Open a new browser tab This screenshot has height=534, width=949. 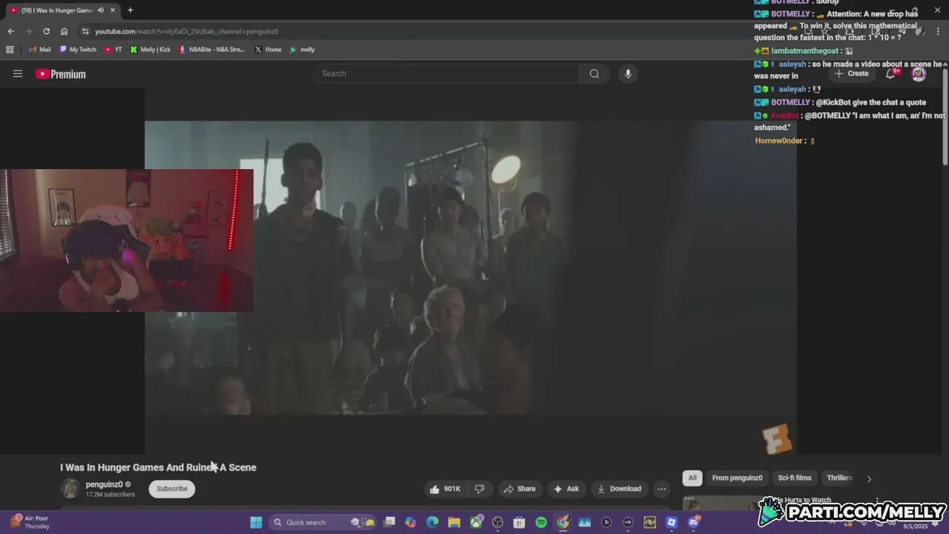tap(130, 10)
